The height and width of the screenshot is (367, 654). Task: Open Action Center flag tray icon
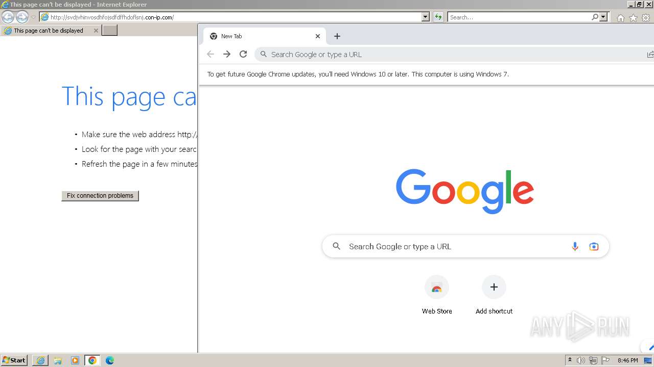point(605,360)
